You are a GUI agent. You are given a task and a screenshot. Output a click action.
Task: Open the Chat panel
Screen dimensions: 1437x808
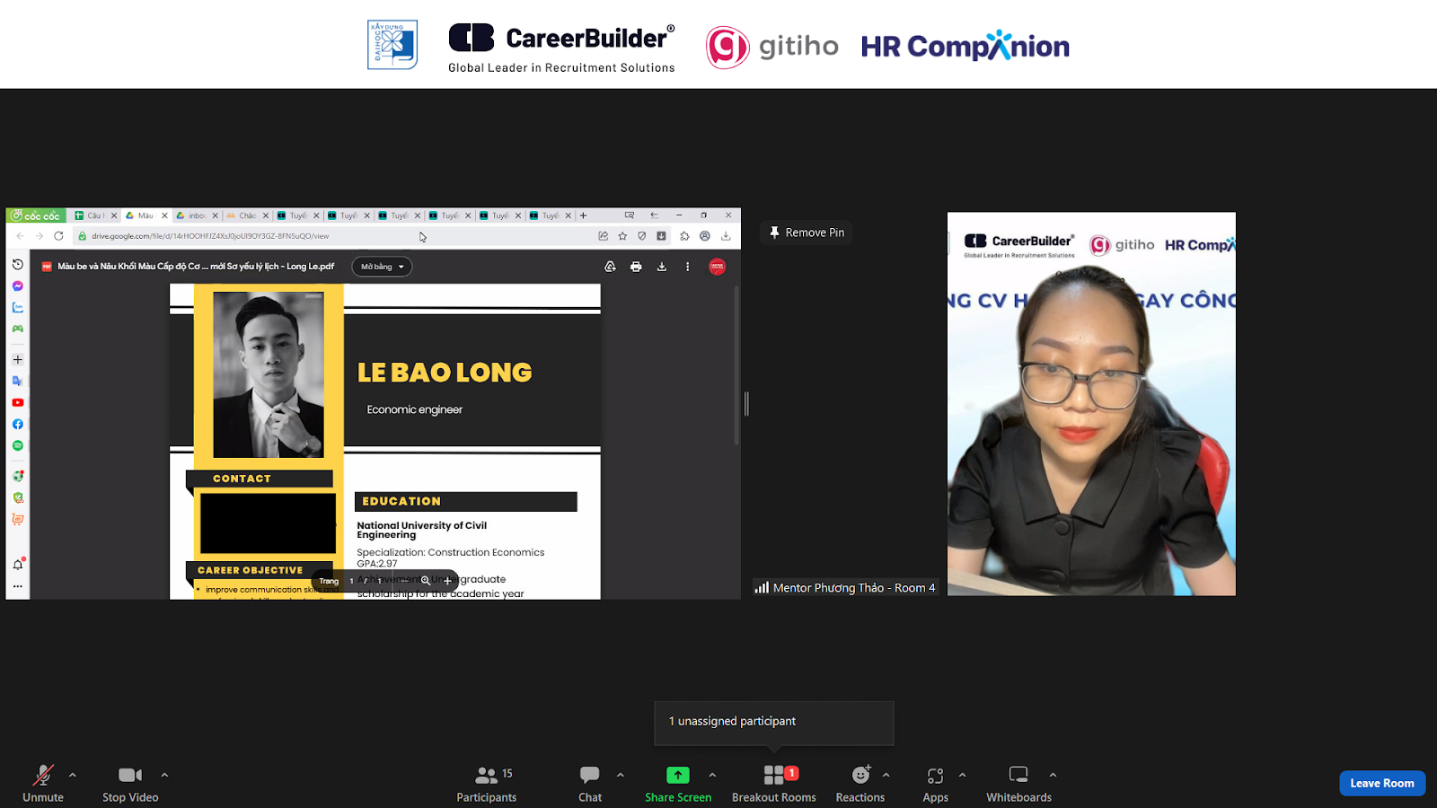[590, 783]
